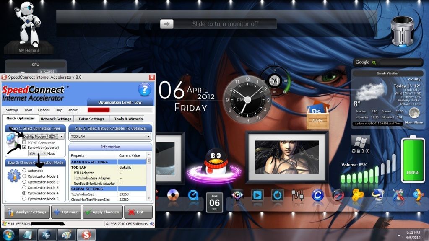Open the Dial-Up Modem / ISDN connection dropdown

click(44, 136)
